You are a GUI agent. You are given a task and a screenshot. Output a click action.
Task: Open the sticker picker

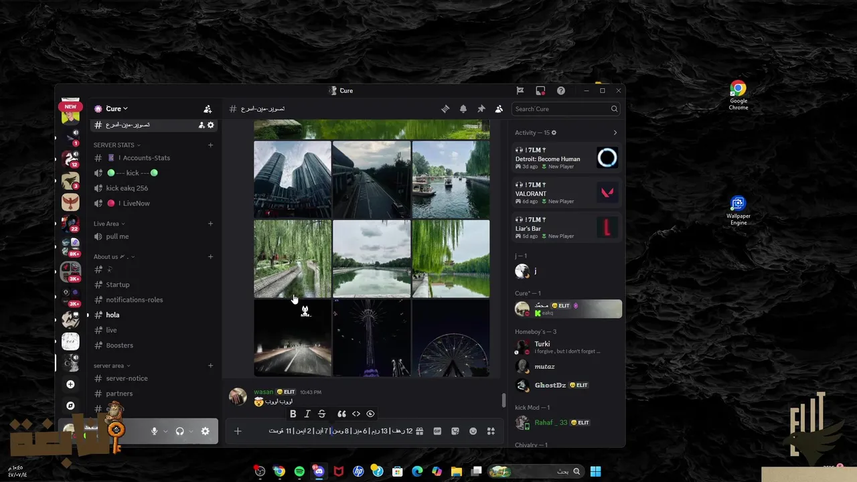pyautogui.click(x=455, y=431)
